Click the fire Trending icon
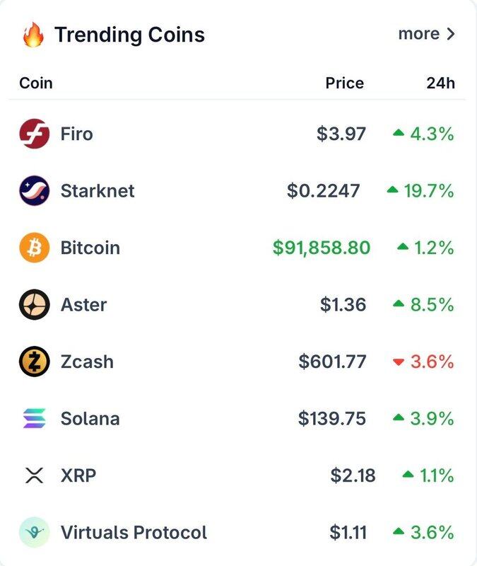The image size is (477, 566). point(33,34)
